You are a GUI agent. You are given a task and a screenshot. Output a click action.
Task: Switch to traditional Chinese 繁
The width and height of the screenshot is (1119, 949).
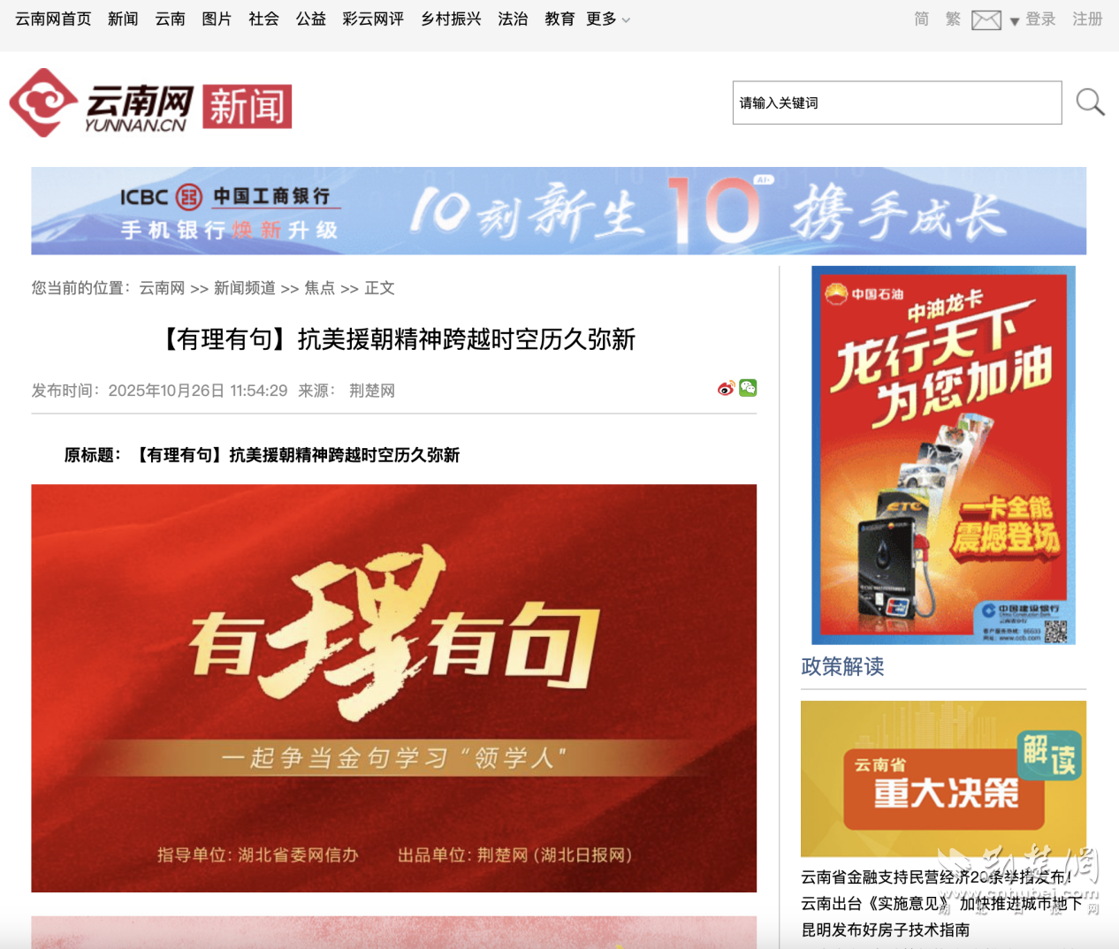(x=952, y=19)
